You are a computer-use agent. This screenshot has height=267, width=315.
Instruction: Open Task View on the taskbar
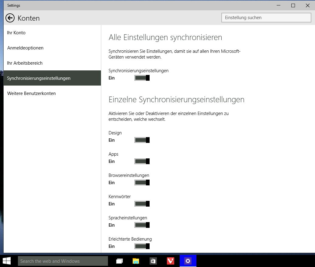point(119,261)
